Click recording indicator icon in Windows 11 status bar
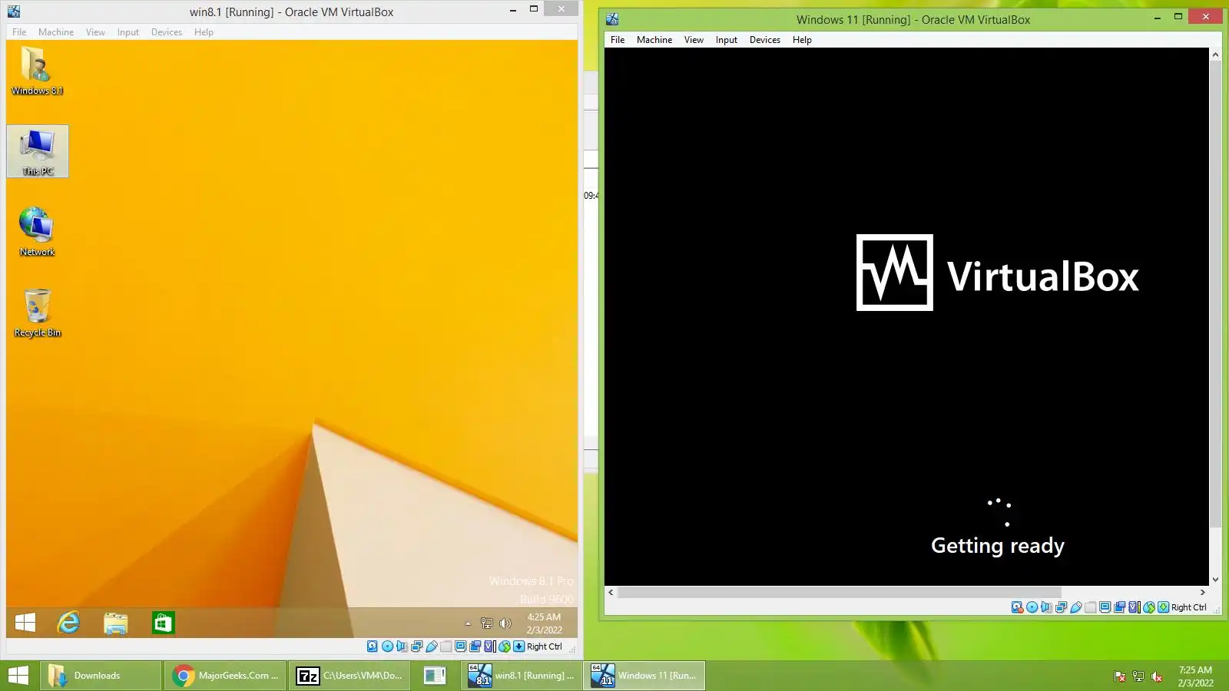Viewport: 1229px width, 691px height. pos(1119,607)
